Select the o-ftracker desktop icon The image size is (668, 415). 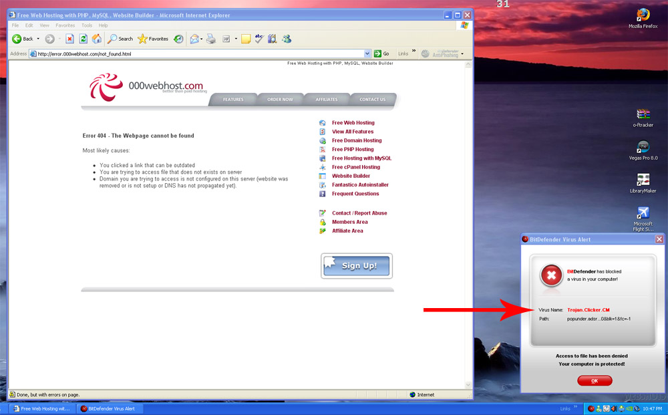[643, 118]
